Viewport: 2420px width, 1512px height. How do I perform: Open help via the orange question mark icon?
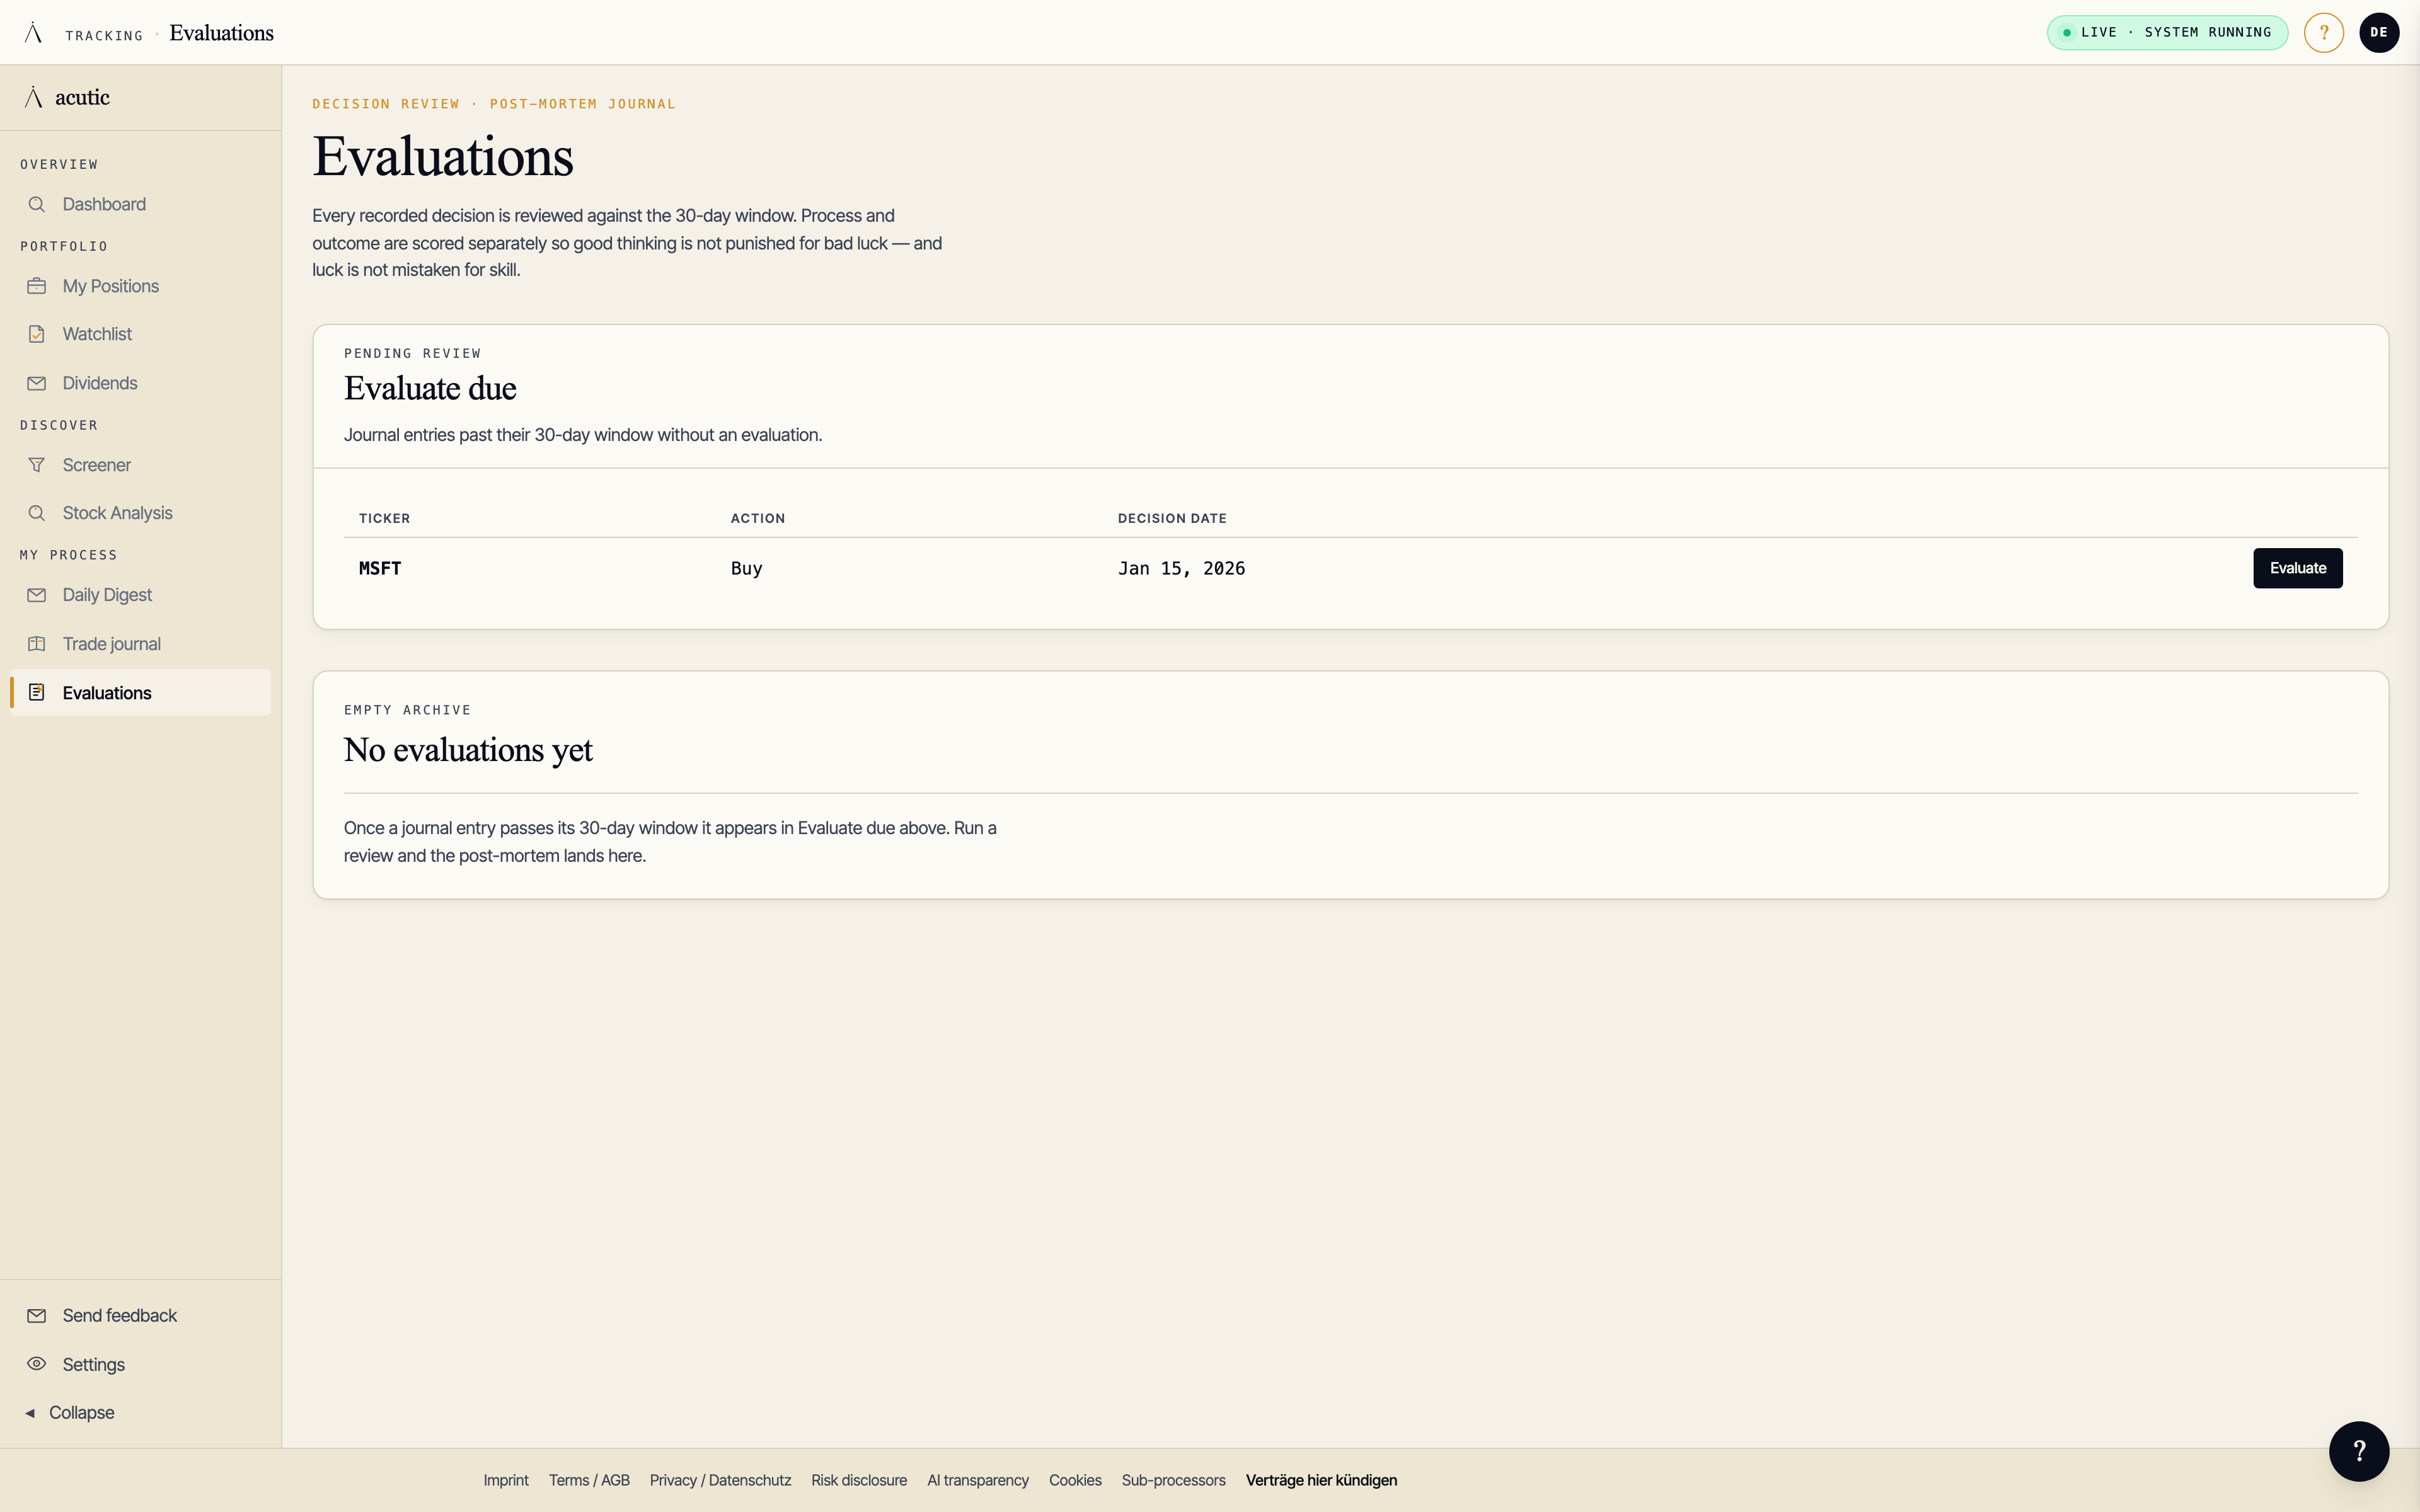click(2324, 32)
